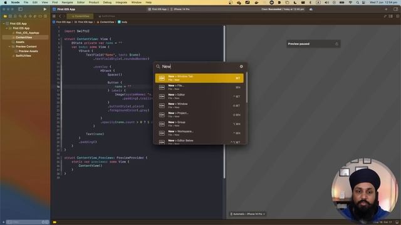Choose New > Group command
This screenshot has height=225, width=401.
(x=199, y=124)
